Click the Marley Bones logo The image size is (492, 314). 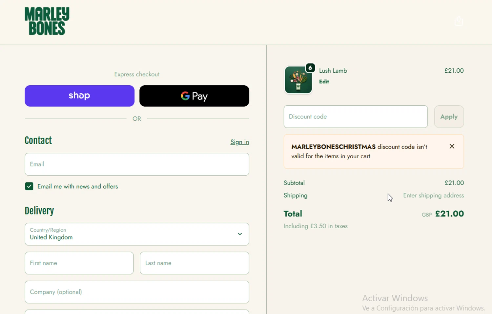click(x=47, y=21)
